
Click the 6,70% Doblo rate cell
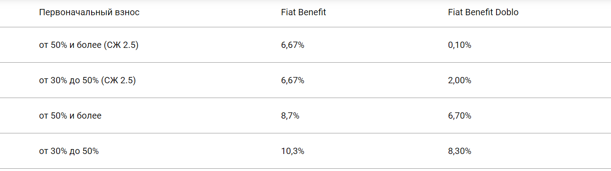460,116
